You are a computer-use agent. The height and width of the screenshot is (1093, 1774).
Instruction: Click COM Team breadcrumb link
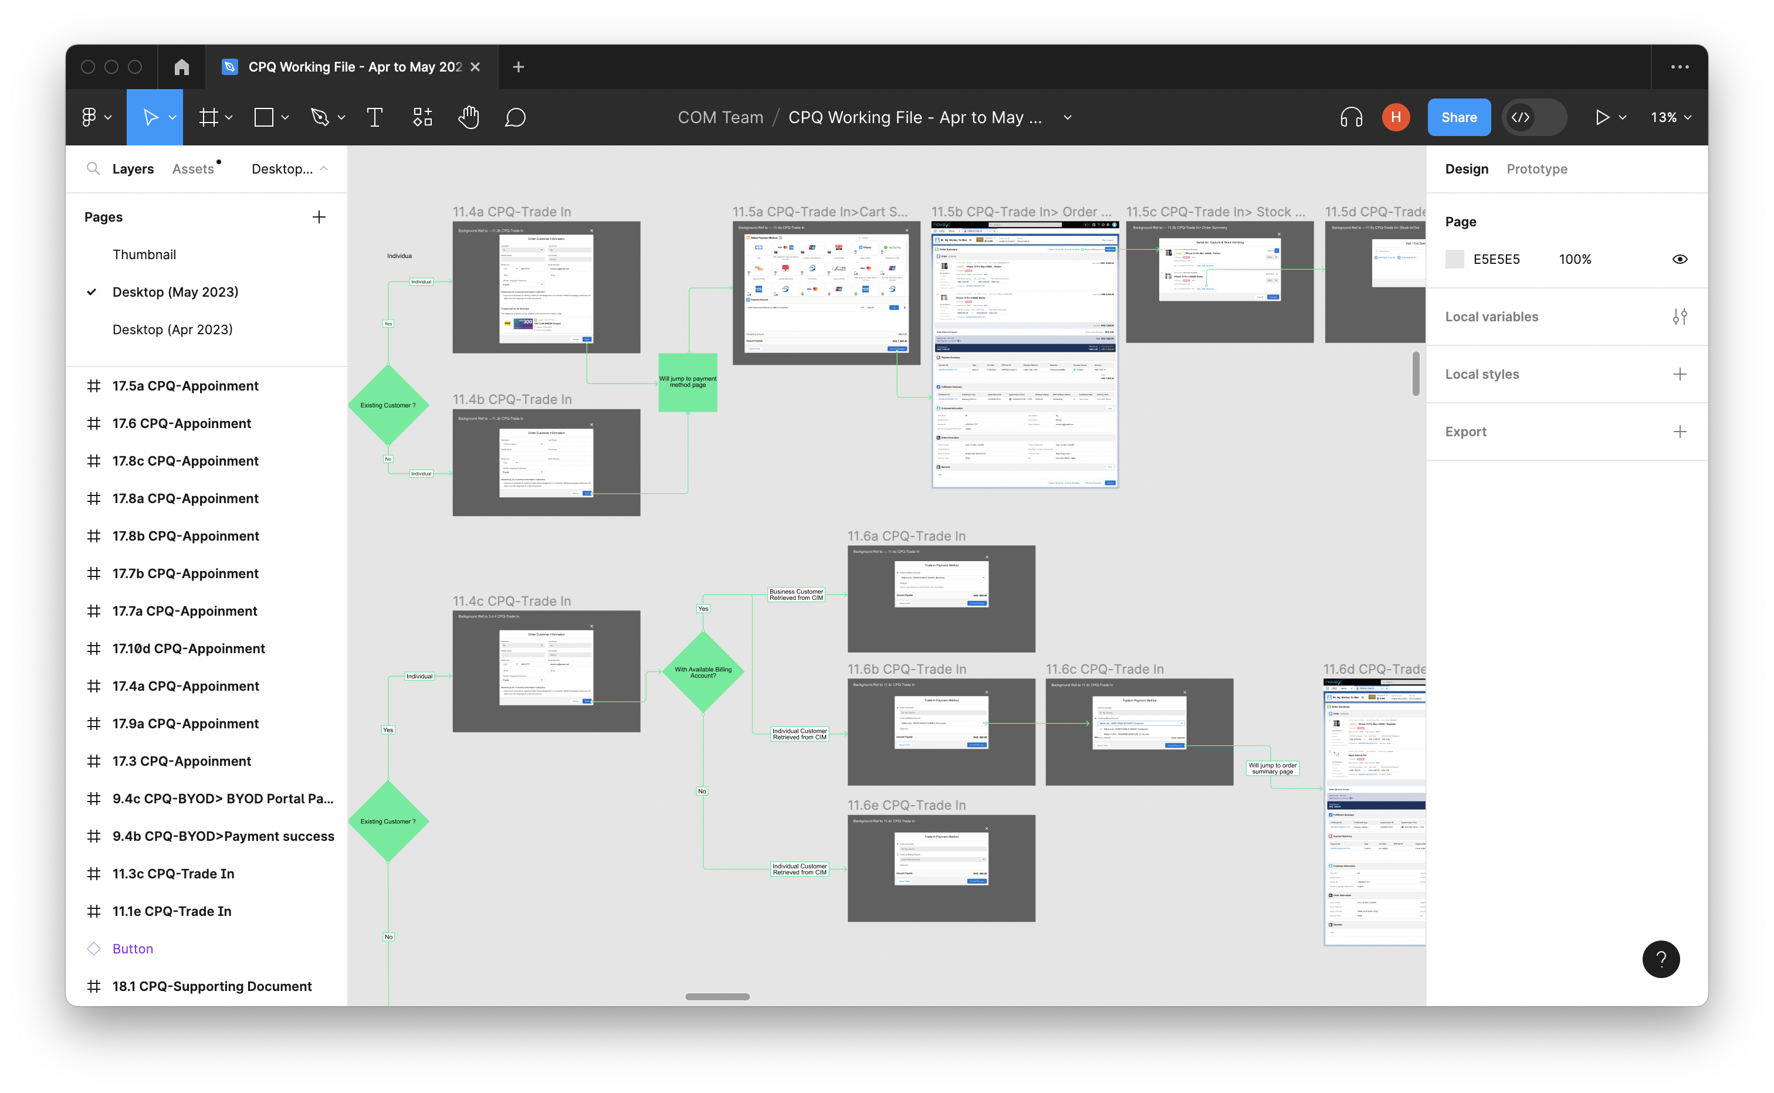point(720,117)
